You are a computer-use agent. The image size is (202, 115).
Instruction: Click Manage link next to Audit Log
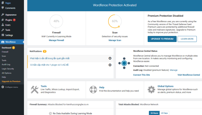pos(174,70)
